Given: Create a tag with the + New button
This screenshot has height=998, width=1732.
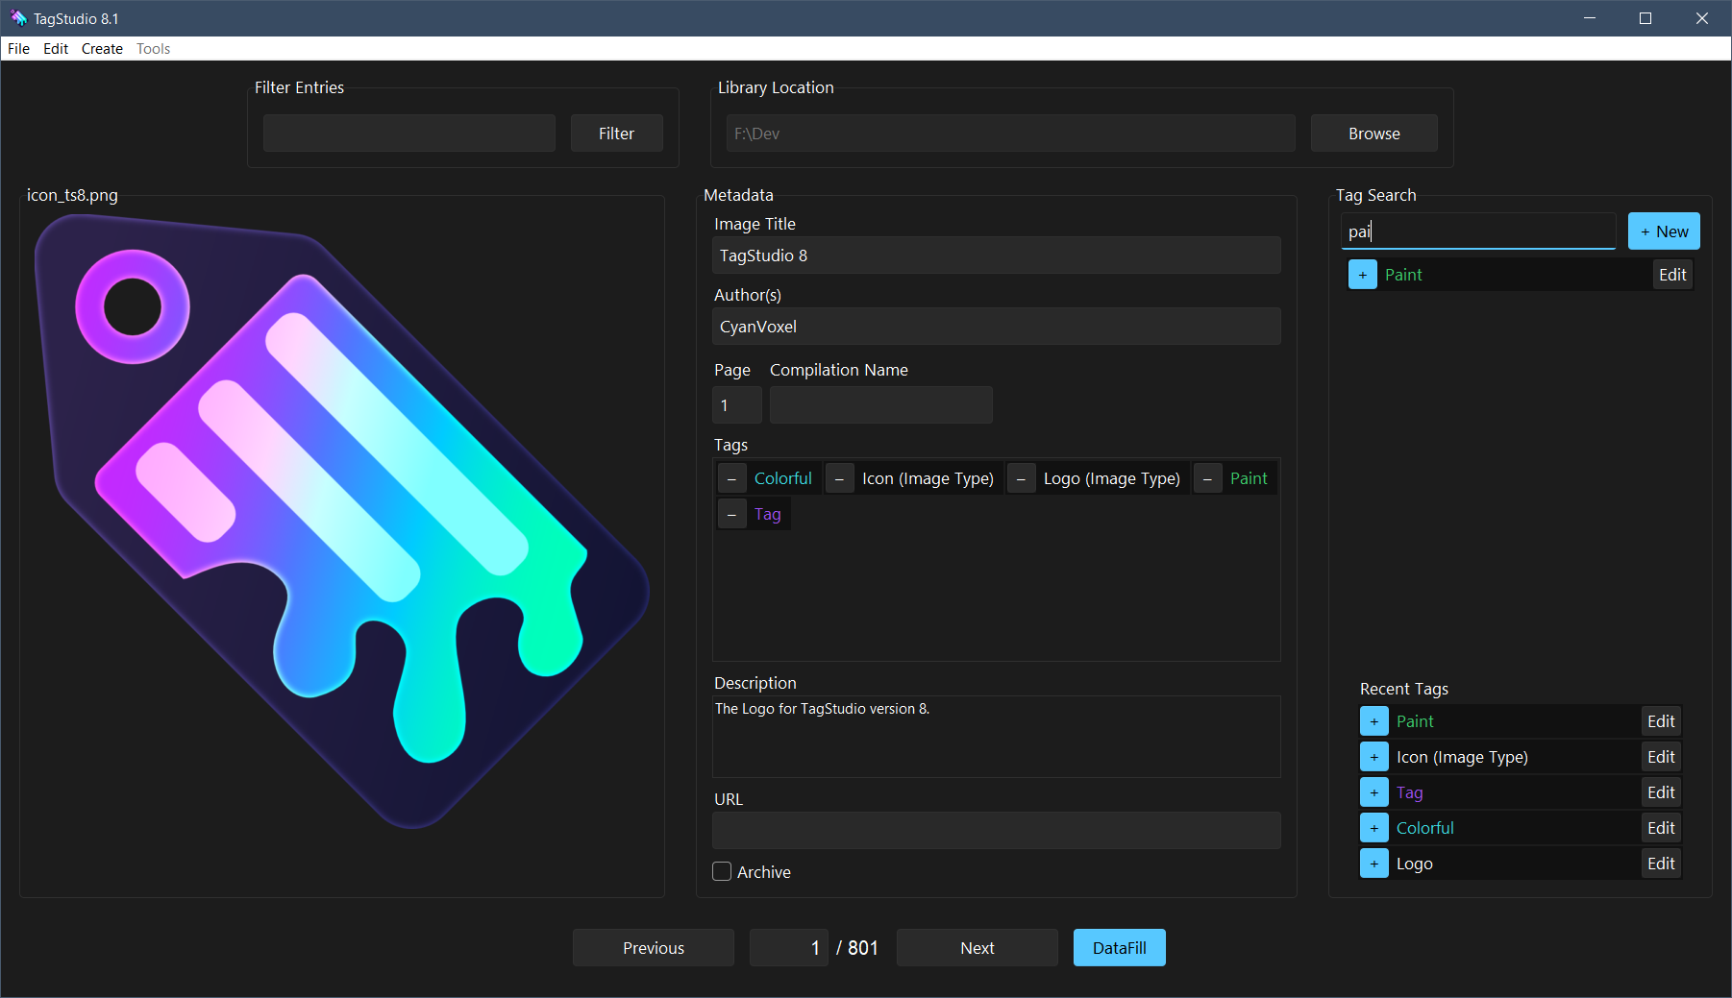Looking at the screenshot, I should pyautogui.click(x=1664, y=231).
